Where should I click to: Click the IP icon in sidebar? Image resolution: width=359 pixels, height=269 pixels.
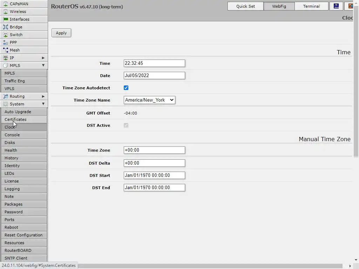pos(6,58)
